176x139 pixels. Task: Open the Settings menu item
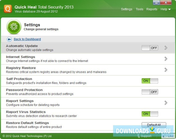coord(127,9)
